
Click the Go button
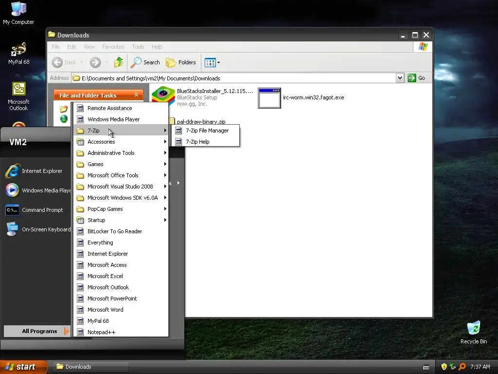coord(416,78)
